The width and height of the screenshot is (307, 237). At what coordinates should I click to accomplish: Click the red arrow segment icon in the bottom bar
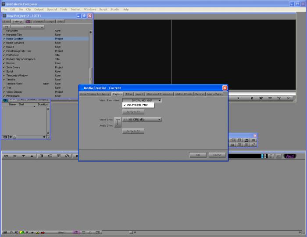[x=43, y=233]
